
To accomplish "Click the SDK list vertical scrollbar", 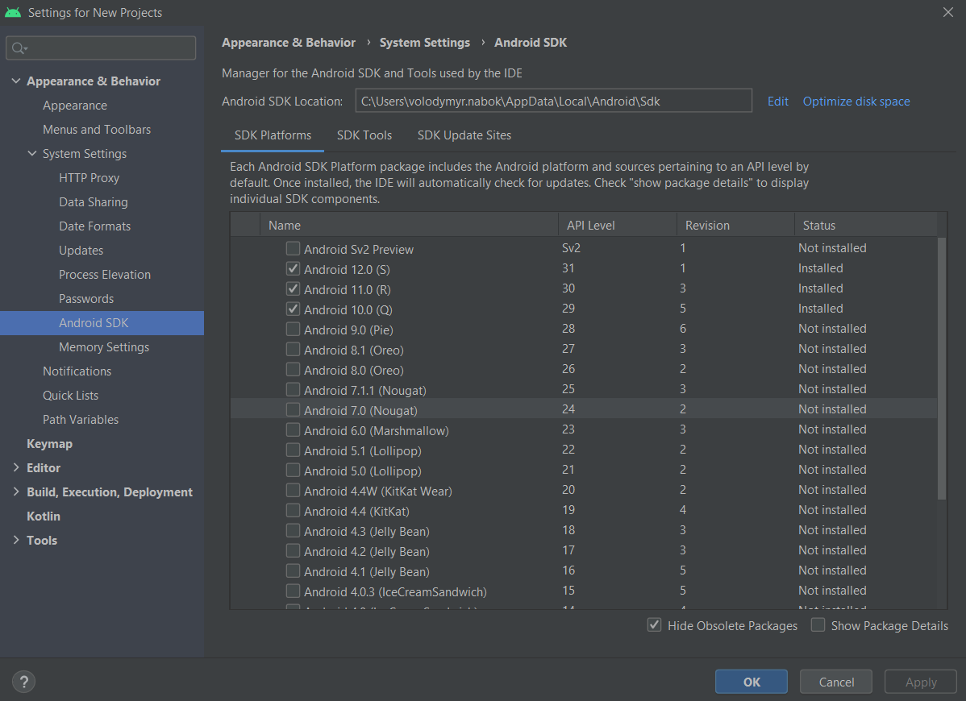I will click(941, 368).
